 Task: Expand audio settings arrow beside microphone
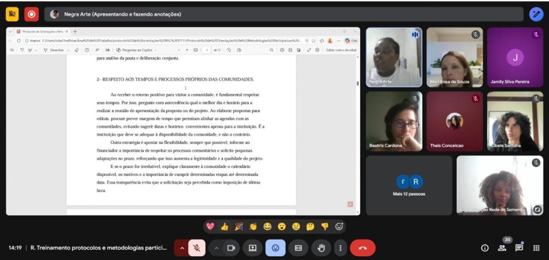click(182, 248)
